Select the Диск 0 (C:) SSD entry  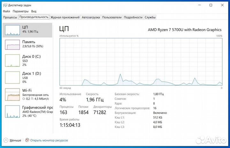click(27, 60)
